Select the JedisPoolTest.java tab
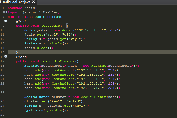The height and width of the screenshot is (118, 177). pyautogui.click(x=16, y=2)
